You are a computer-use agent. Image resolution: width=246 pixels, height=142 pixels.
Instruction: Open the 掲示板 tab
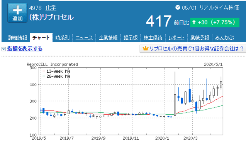[x=131, y=38]
